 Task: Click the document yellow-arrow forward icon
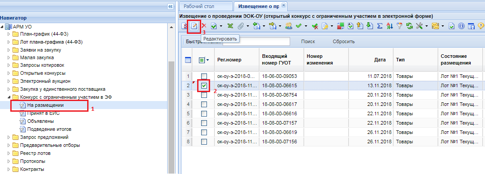tap(273, 26)
